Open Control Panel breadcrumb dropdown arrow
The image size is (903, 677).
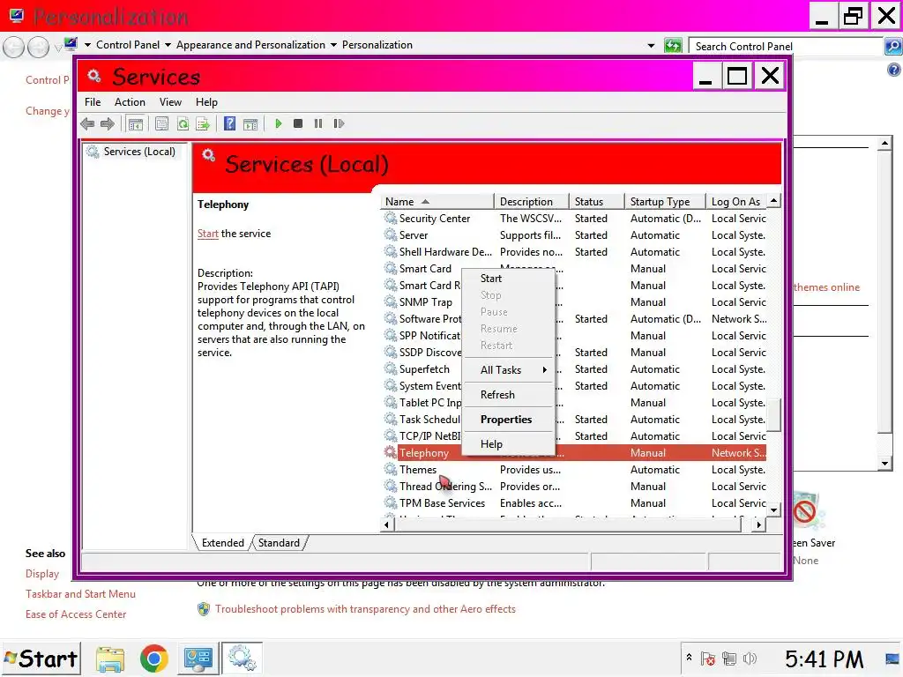[x=168, y=45]
